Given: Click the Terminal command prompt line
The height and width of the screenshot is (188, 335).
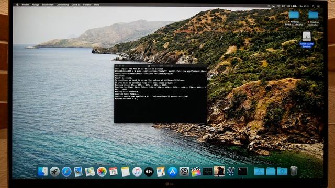Looking at the screenshot, I should pyautogui.click(x=126, y=99).
